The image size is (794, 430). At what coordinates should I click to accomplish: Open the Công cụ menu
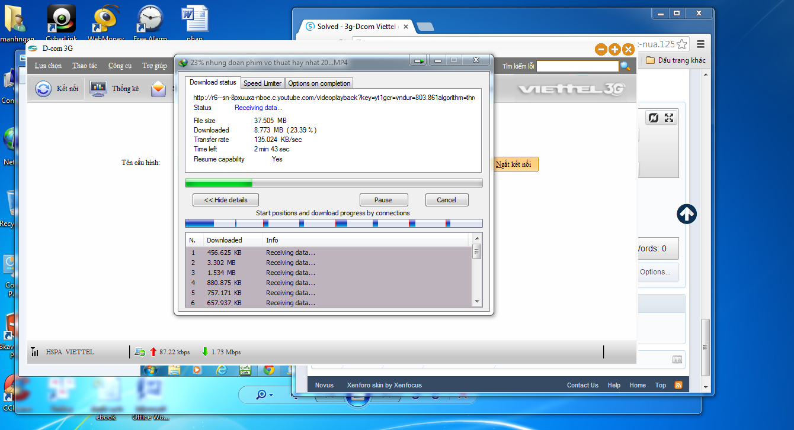pos(120,66)
